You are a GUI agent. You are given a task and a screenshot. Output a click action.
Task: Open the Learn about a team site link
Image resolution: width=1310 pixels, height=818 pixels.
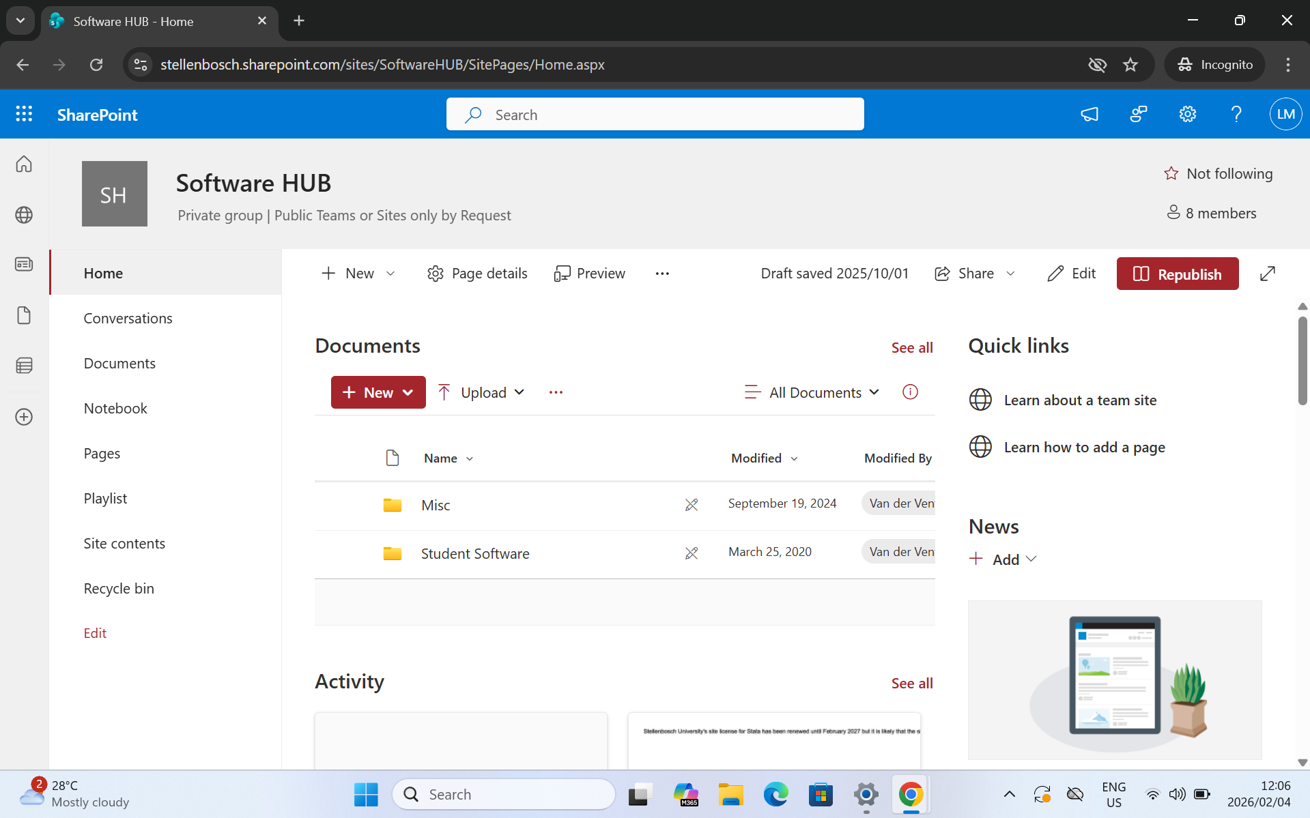pyautogui.click(x=1080, y=400)
